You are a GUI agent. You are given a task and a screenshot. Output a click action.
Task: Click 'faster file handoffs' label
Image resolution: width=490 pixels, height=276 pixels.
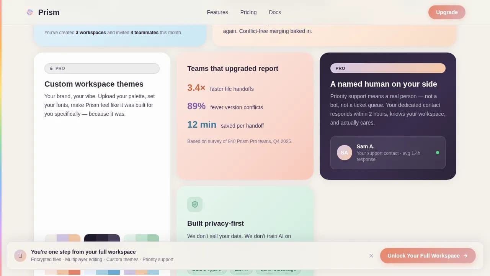click(232, 89)
